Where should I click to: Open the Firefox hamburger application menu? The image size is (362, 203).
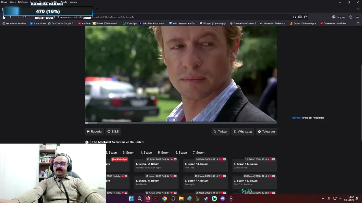(x=357, y=17)
